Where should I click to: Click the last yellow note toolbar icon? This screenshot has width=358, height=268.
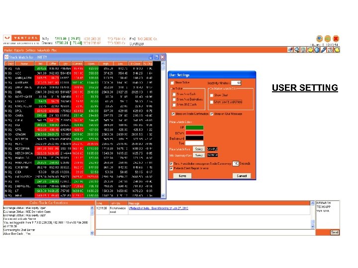pos(337,50)
